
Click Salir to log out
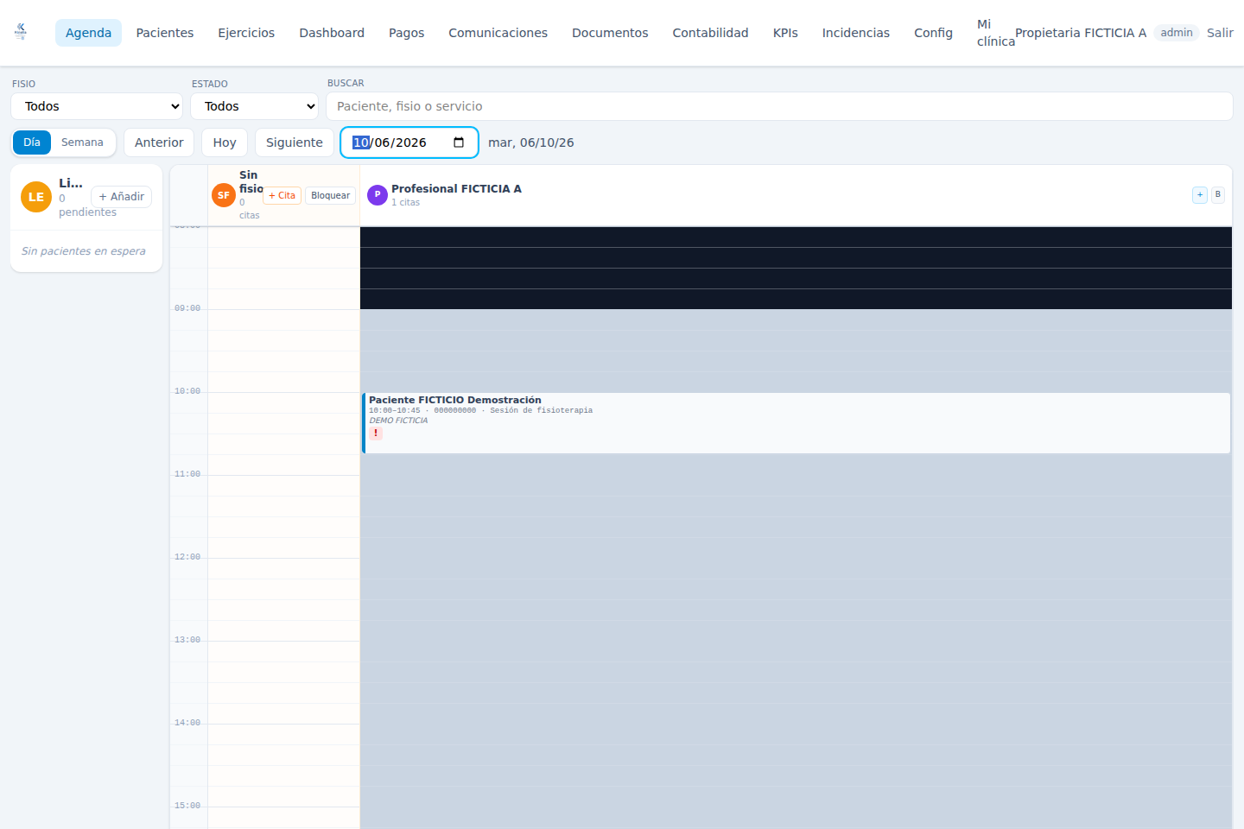click(x=1220, y=33)
